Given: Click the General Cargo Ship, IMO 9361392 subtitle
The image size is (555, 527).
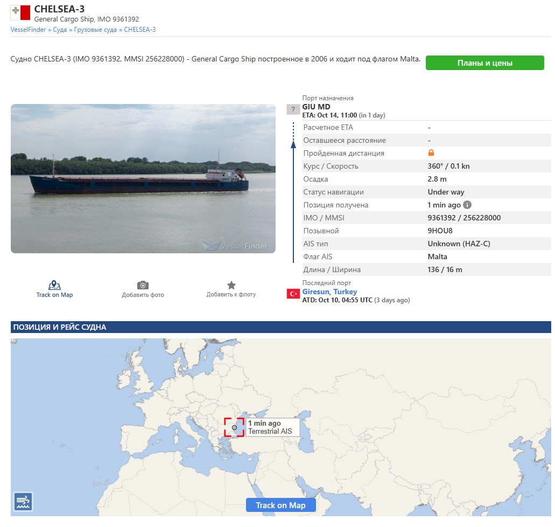Looking at the screenshot, I should point(86,19).
